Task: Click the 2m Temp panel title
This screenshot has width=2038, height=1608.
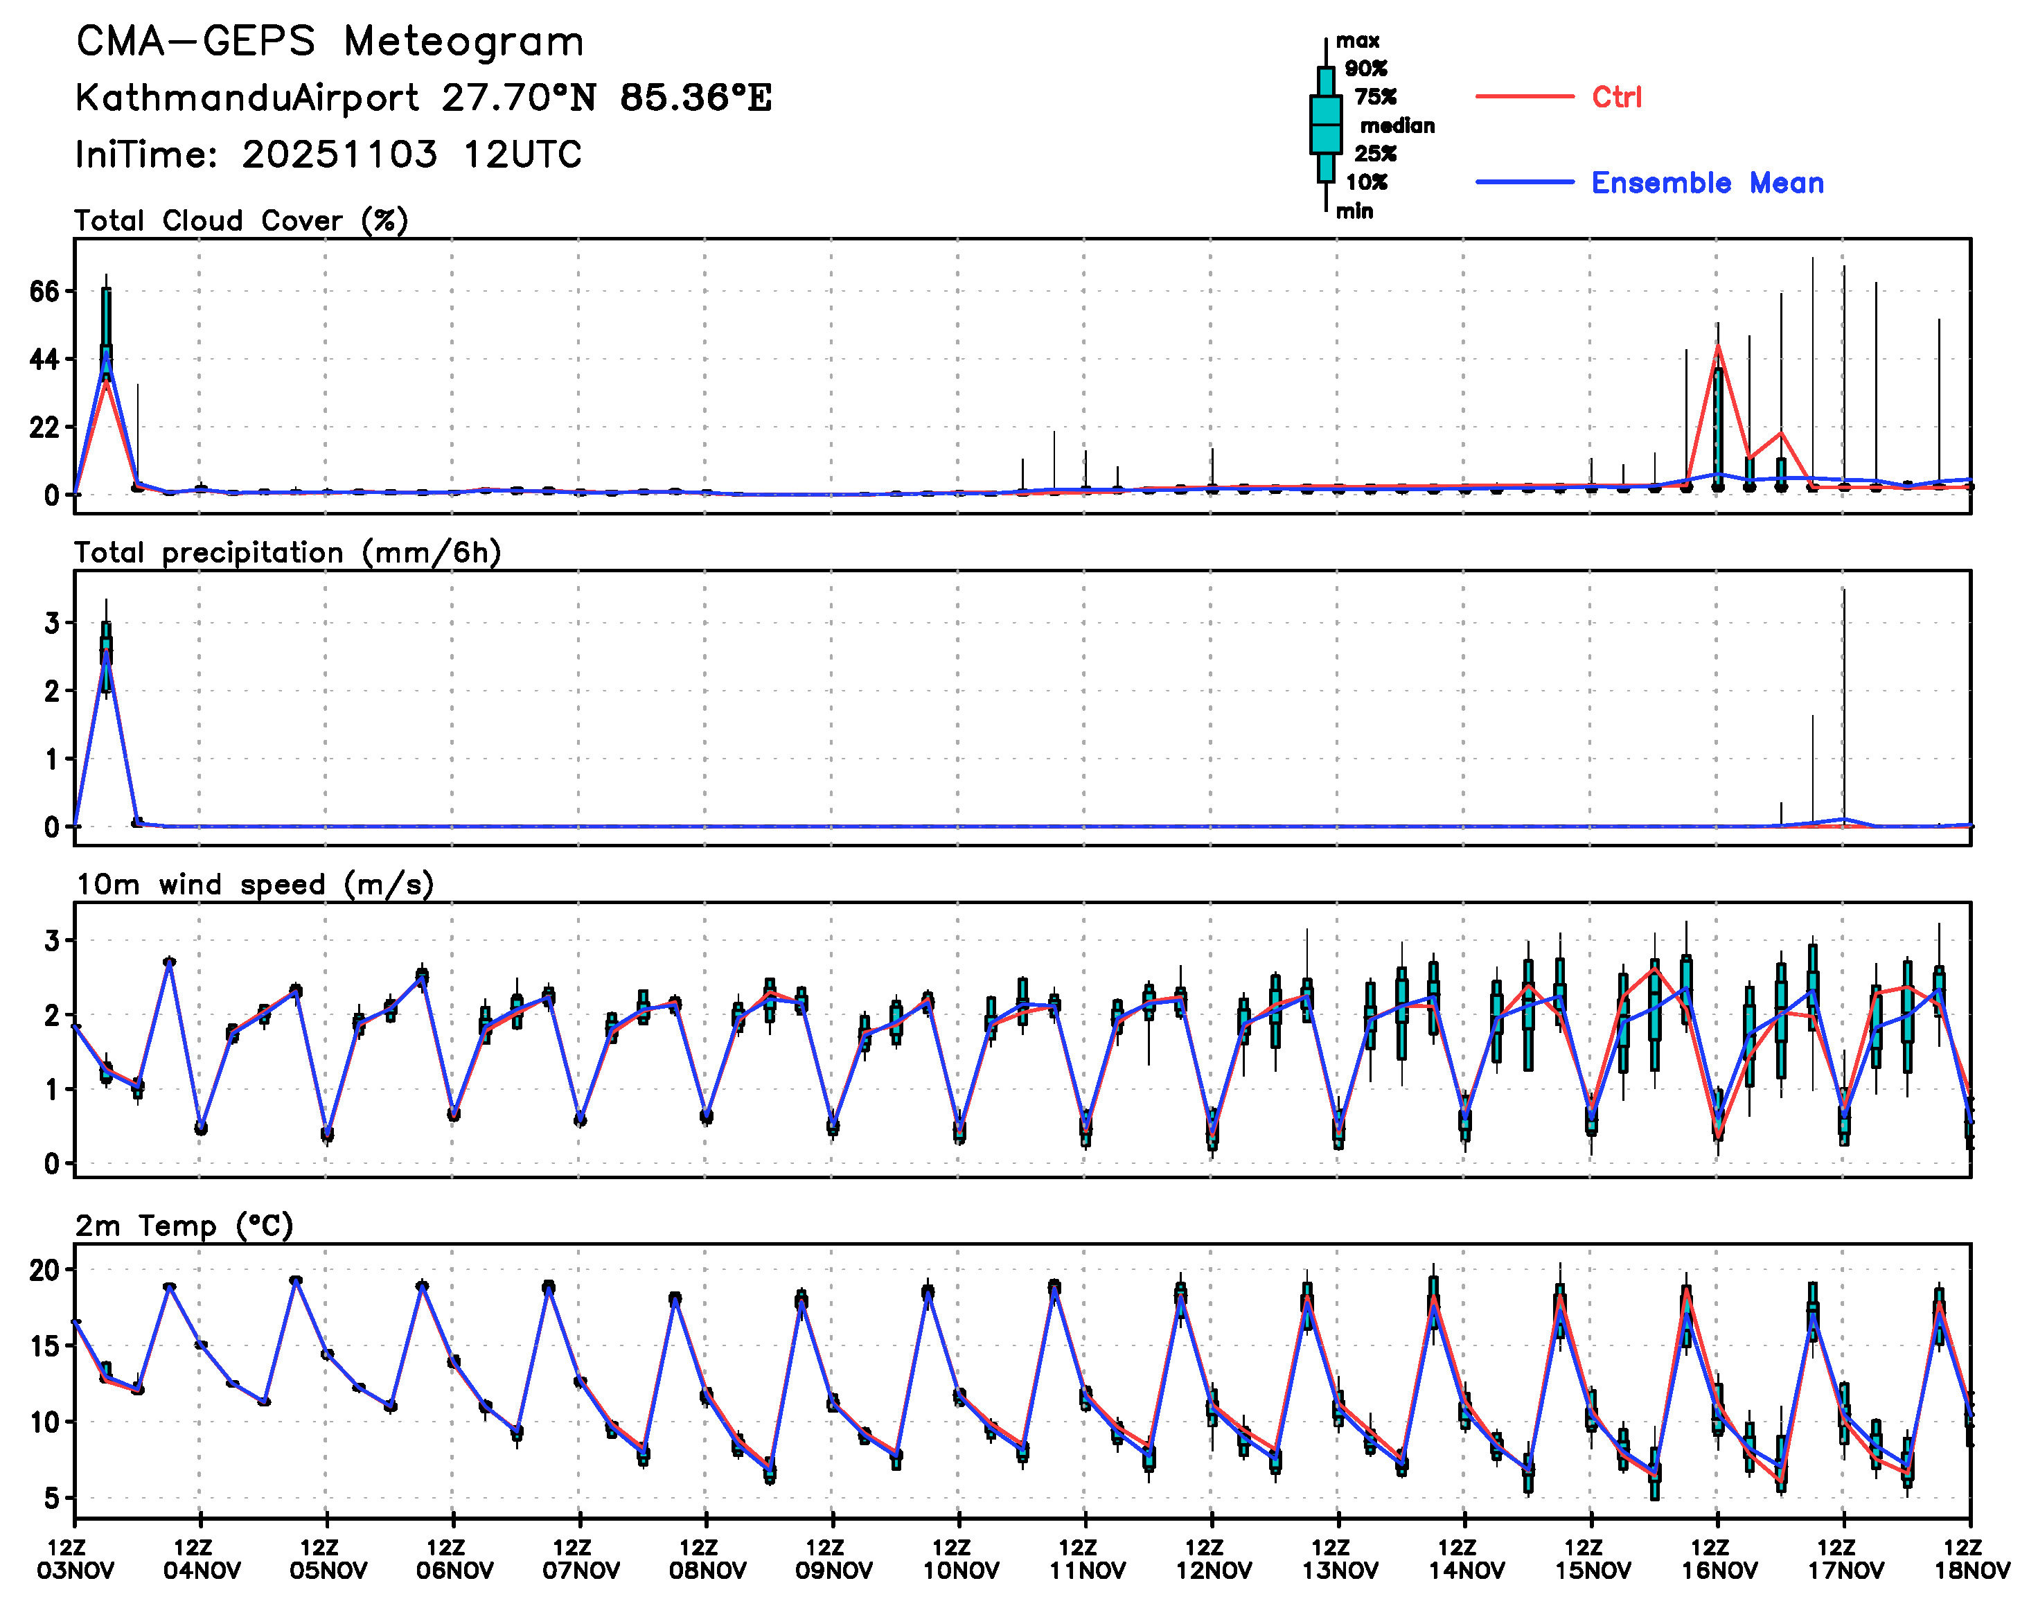Action: point(184,1225)
